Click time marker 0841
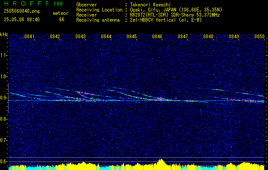 [29, 36]
